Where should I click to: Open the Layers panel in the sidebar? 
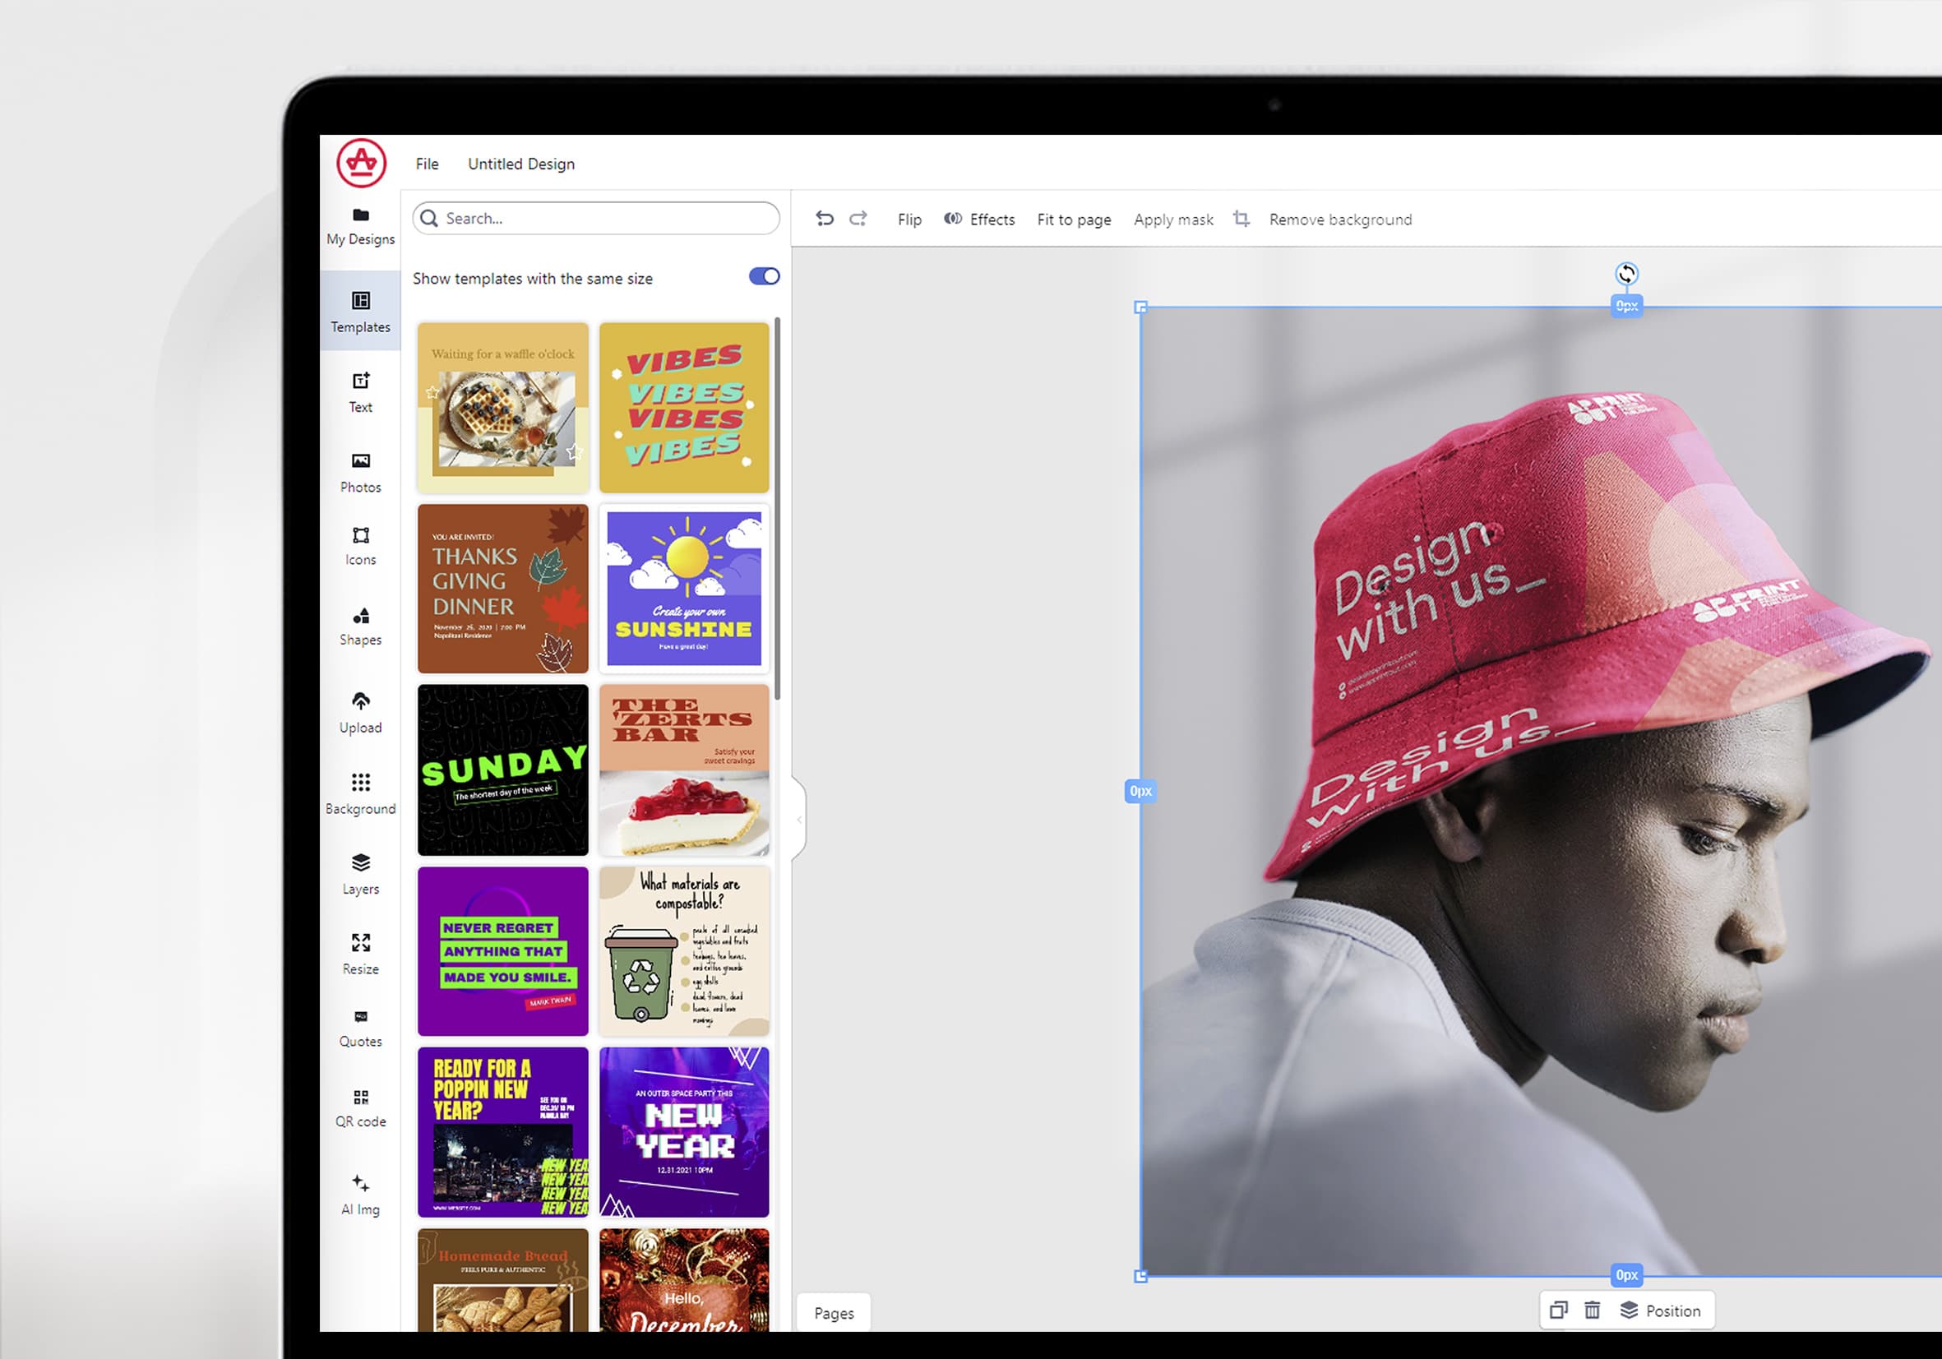point(360,873)
